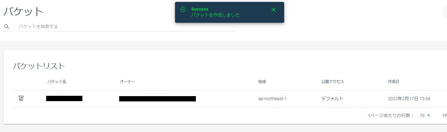
Task: Sort by the バケット名 column header
Action: 57,82
